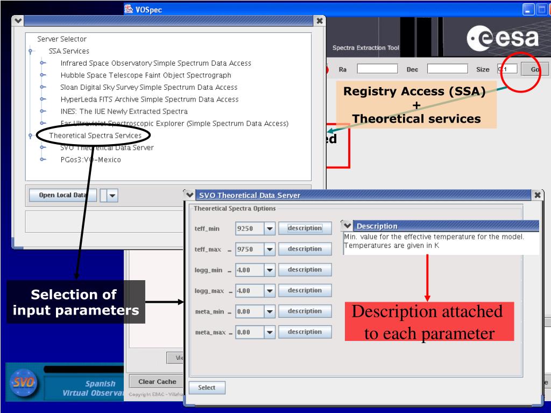
Task: Click the Server Selector root label
Action: click(62, 39)
